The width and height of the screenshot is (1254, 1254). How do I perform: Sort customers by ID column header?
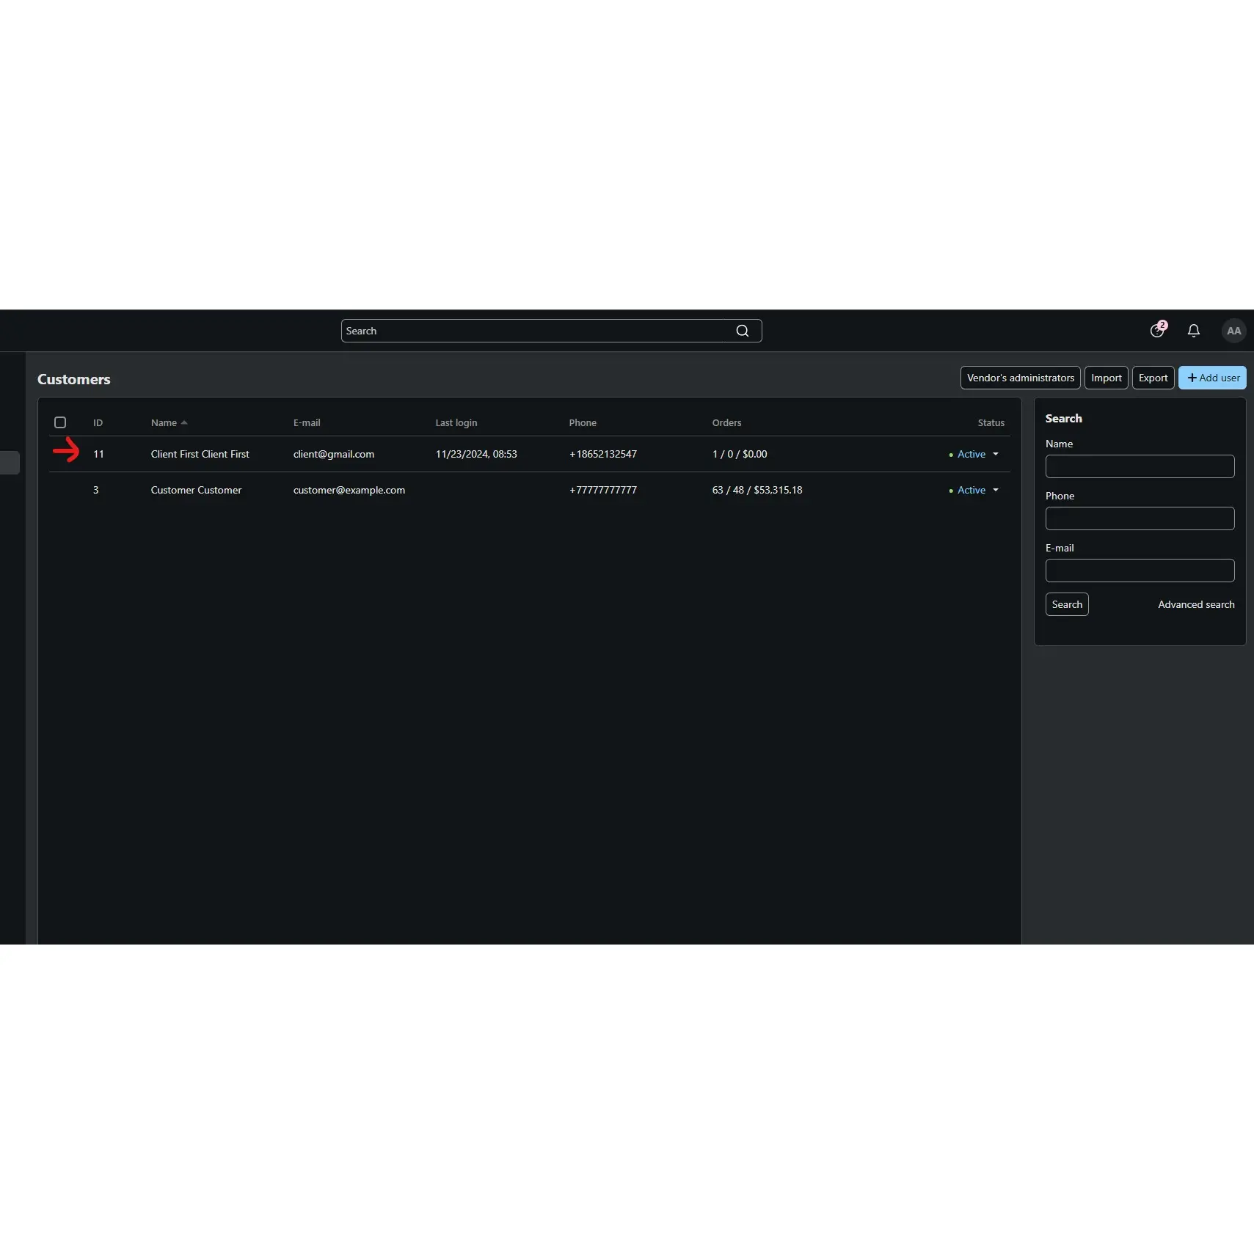pyautogui.click(x=98, y=423)
